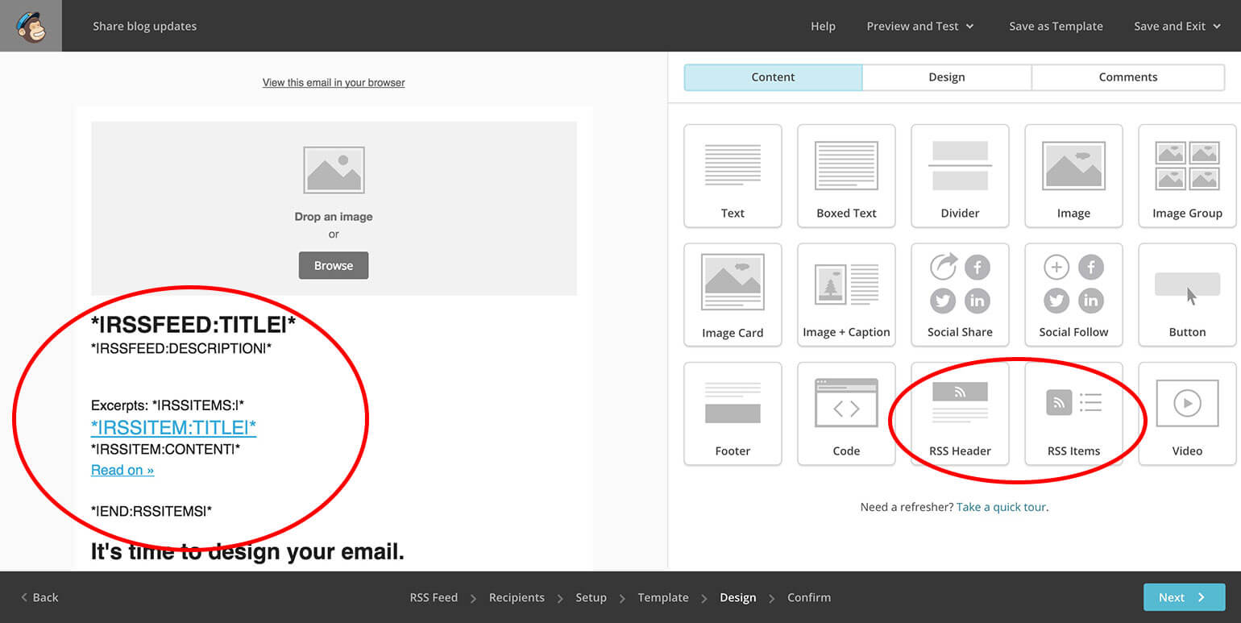The width and height of the screenshot is (1241, 623).
Task: Insert the Video content block
Action: (x=1187, y=413)
